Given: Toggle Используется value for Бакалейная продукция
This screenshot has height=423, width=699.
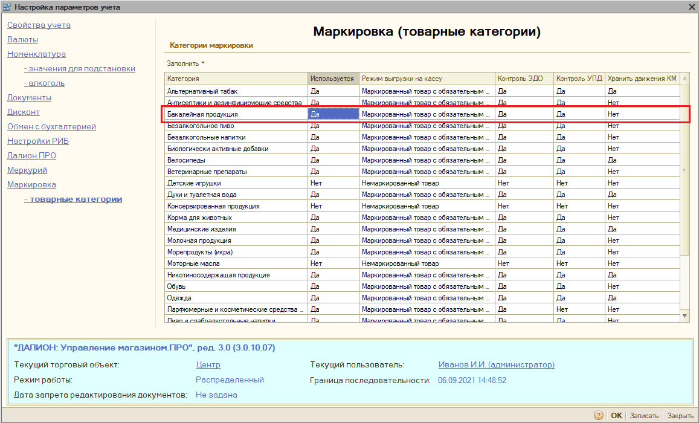Looking at the screenshot, I should coord(333,114).
